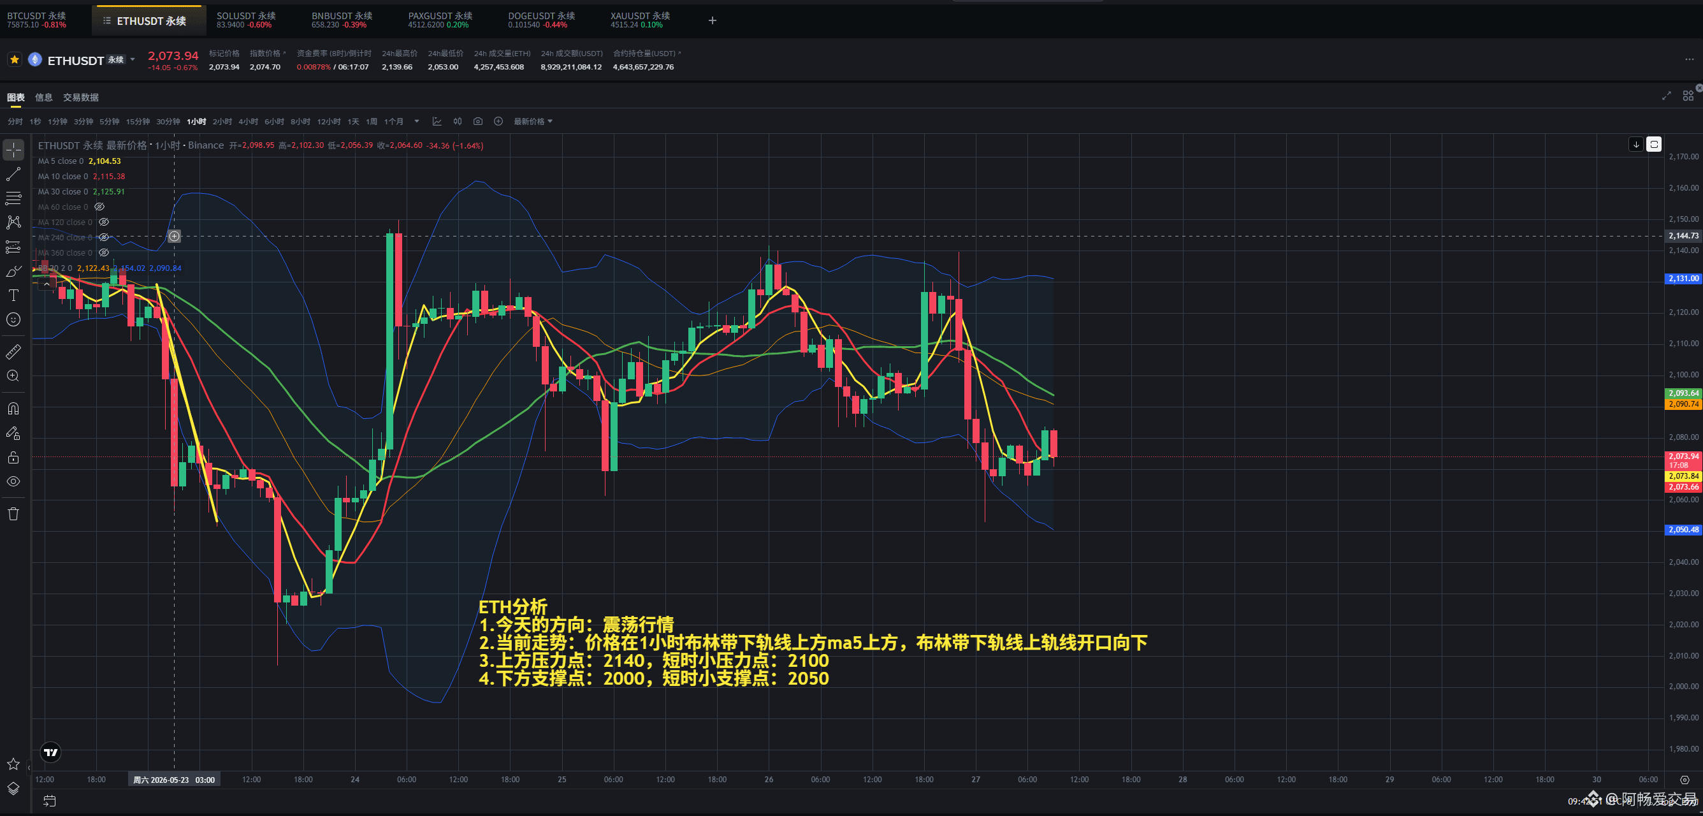Image resolution: width=1703 pixels, height=816 pixels.
Task: Lock all drawing tools
Action: [x=13, y=458]
